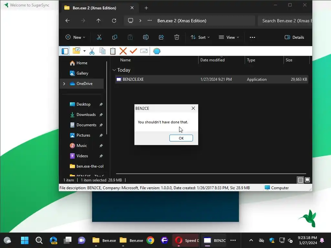This screenshot has height=248, width=331.
Task: Open the hidden path ellipsis in address bar
Action: point(150,21)
